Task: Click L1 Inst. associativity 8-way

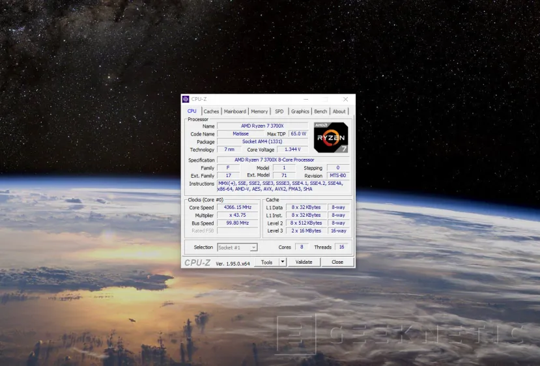Action: click(338, 215)
